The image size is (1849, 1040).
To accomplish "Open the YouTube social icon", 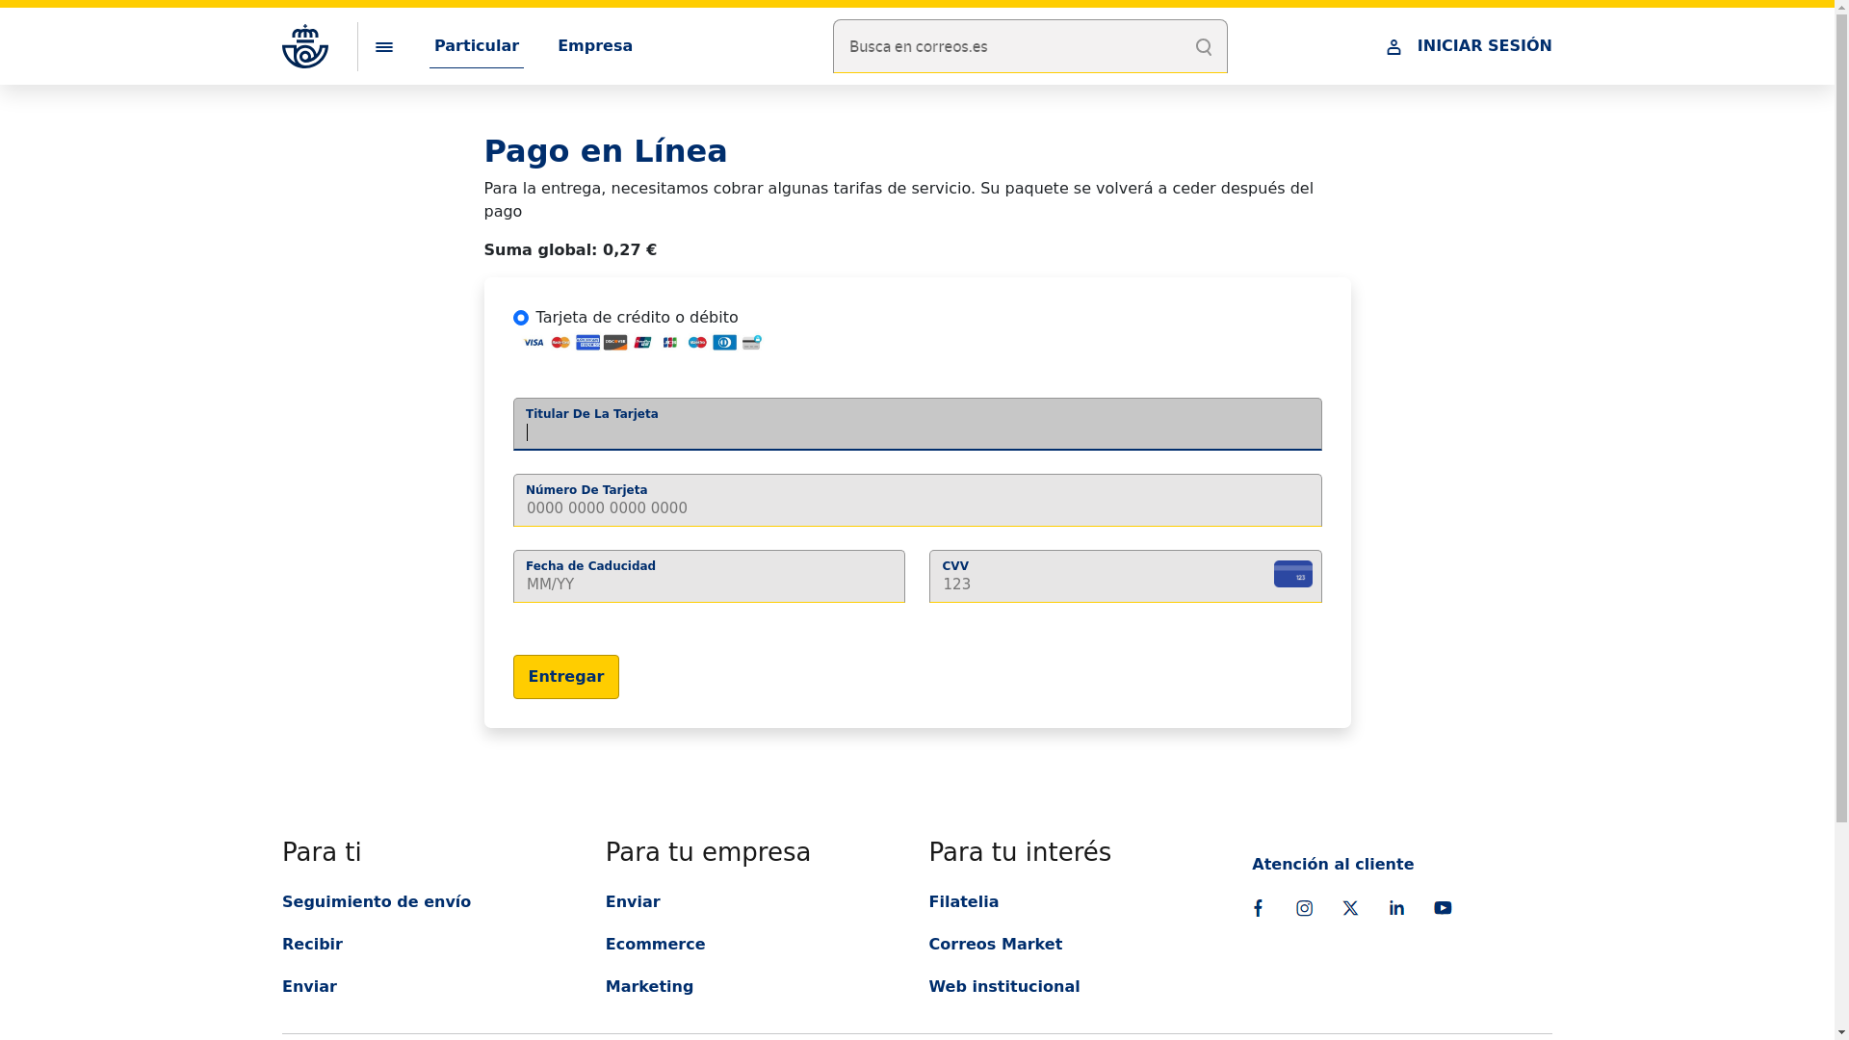I will click(1443, 908).
